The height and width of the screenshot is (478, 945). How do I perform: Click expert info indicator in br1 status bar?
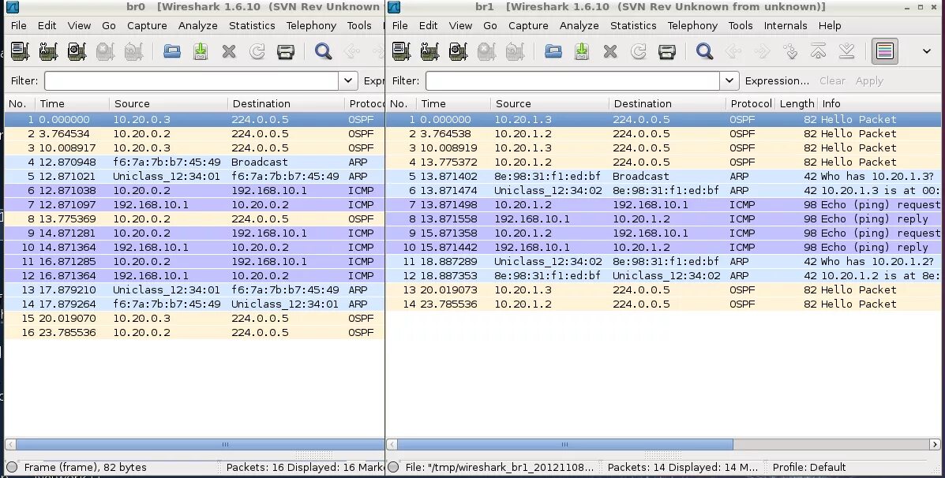coord(393,467)
